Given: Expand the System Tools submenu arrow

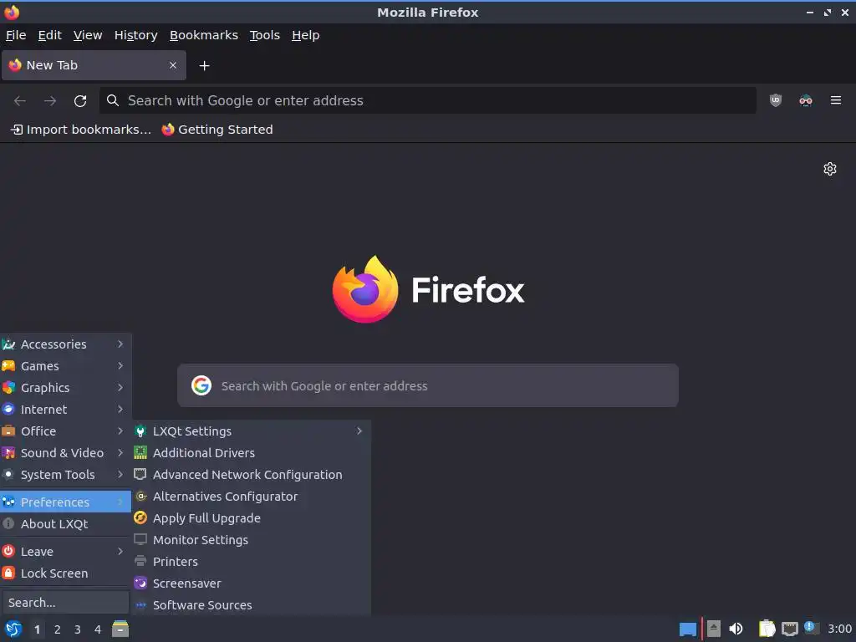Looking at the screenshot, I should click(120, 475).
